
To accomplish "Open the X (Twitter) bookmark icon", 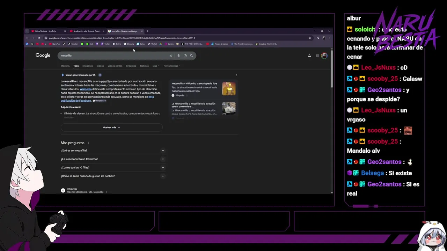I will pyautogui.click(x=32, y=44).
